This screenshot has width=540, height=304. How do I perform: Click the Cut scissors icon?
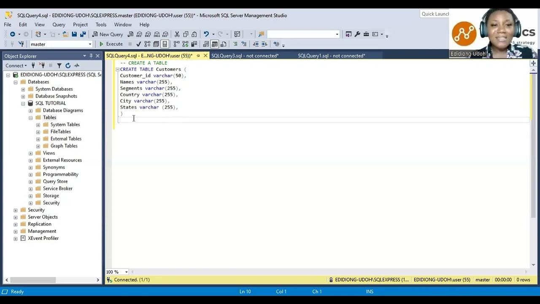click(x=177, y=34)
